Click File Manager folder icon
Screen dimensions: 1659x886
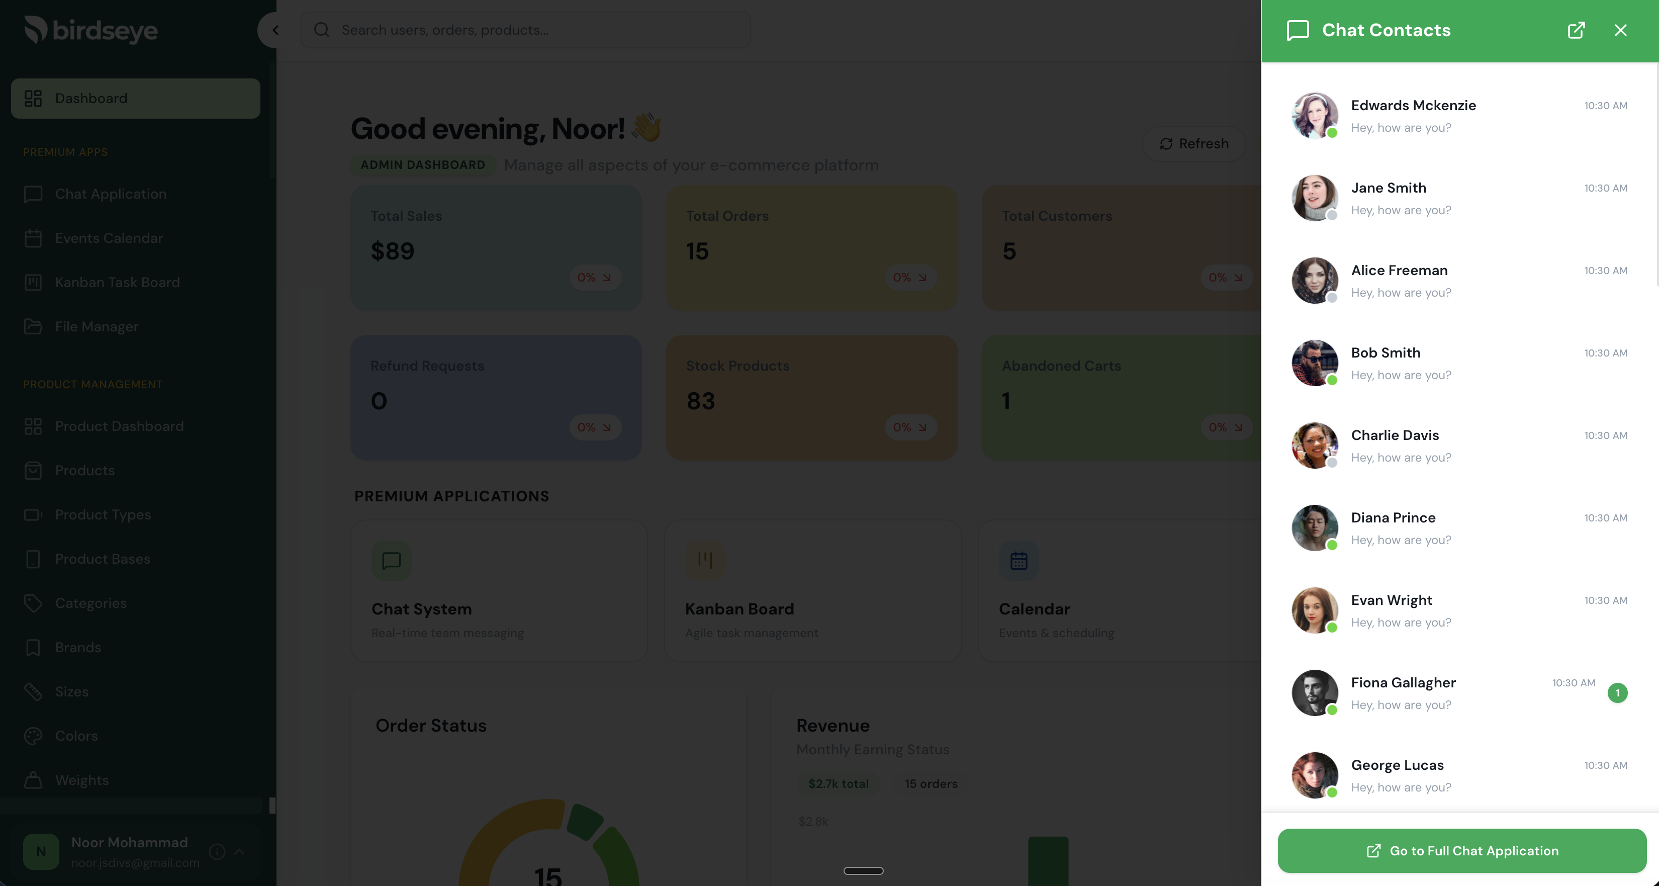tap(33, 327)
